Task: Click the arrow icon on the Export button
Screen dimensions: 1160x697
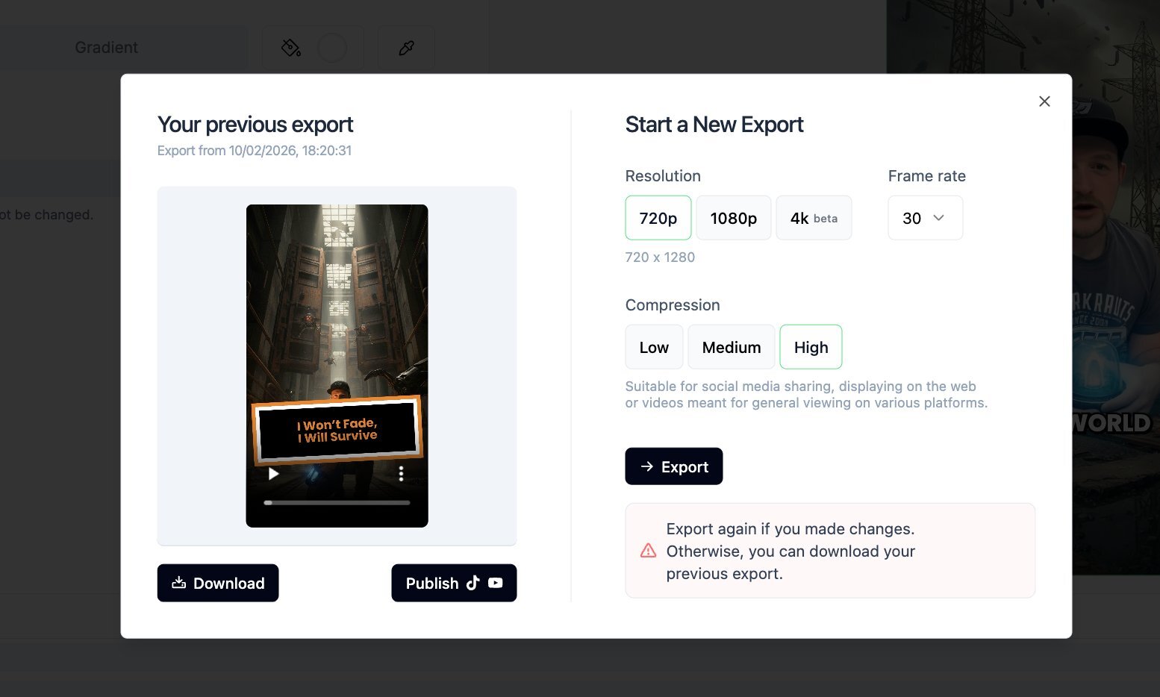Action: click(647, 466)
